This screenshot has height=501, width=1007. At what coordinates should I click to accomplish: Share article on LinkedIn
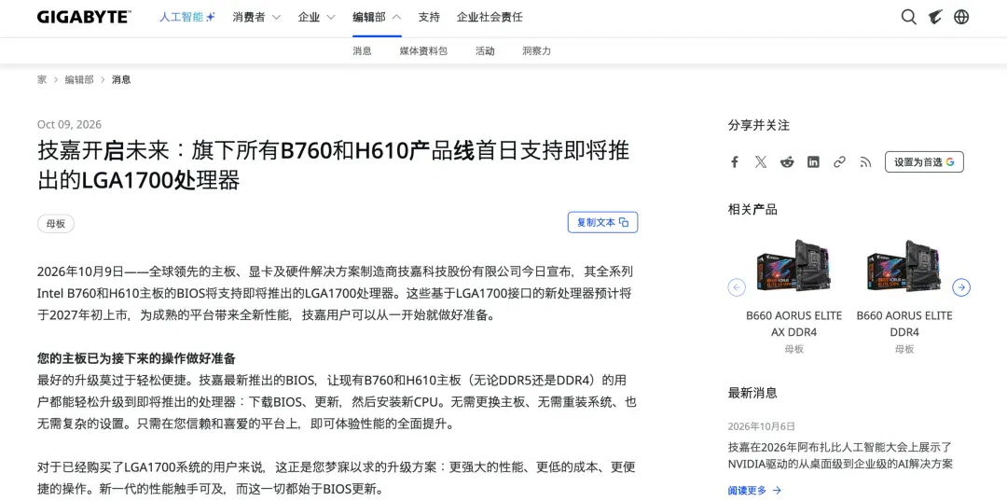tap(813, 161)
